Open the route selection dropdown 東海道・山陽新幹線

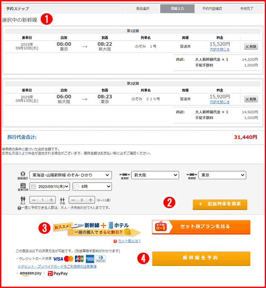(x=71, y=175)
